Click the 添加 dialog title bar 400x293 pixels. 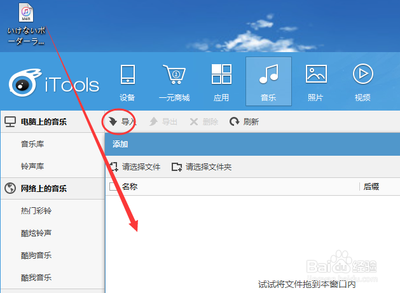click(252, 144)
